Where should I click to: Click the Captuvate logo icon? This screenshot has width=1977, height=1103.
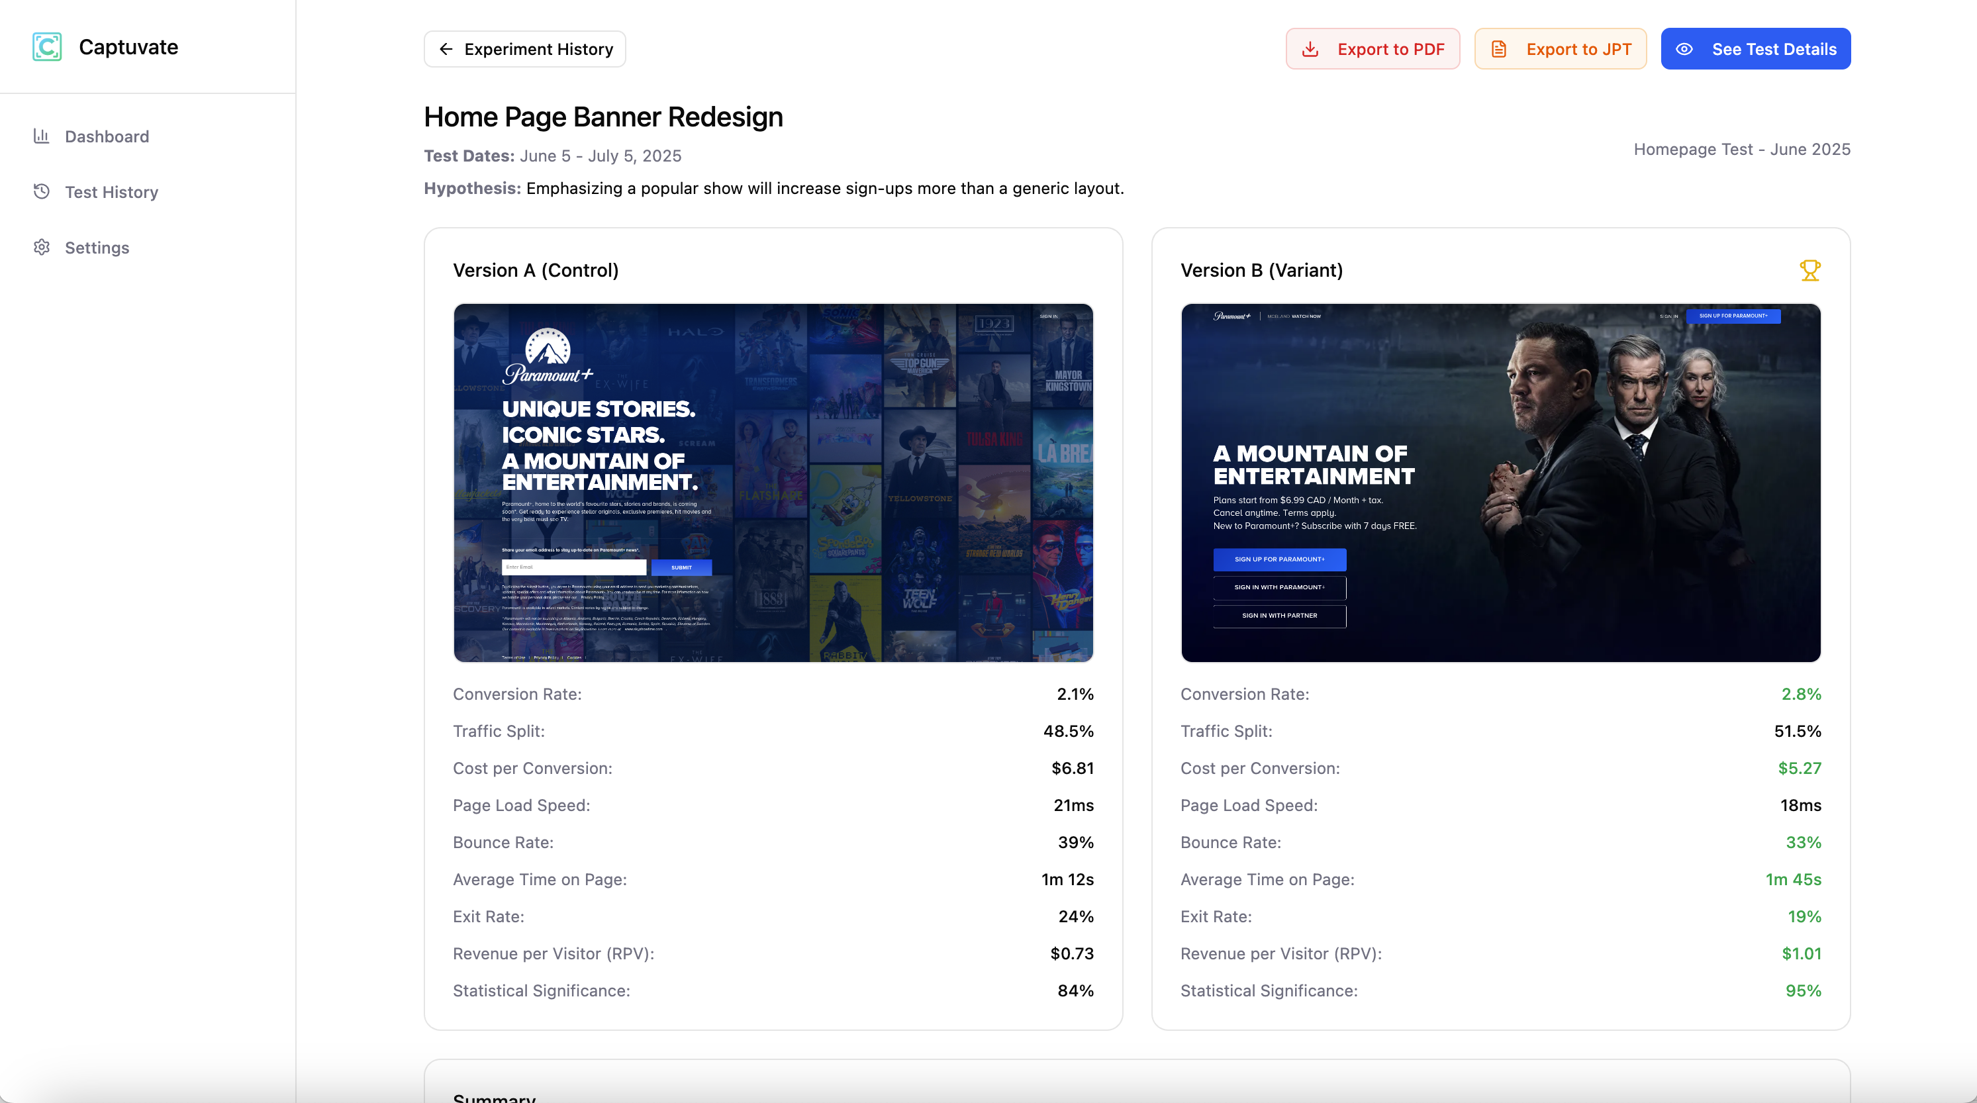tap(47, 47)
